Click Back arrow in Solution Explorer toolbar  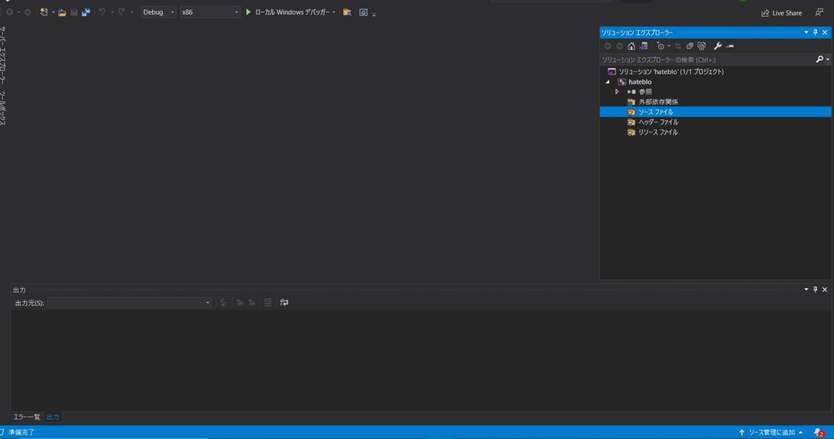607,46
